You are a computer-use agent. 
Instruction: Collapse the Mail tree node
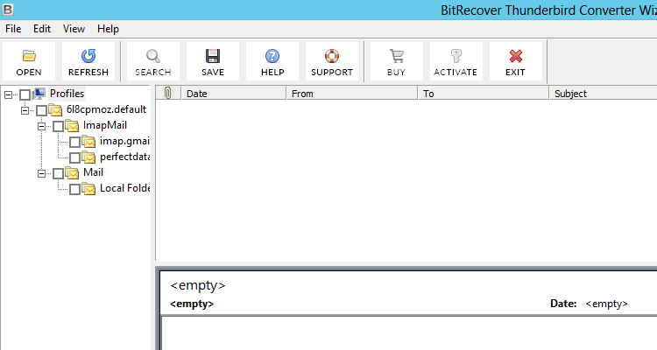41,173
